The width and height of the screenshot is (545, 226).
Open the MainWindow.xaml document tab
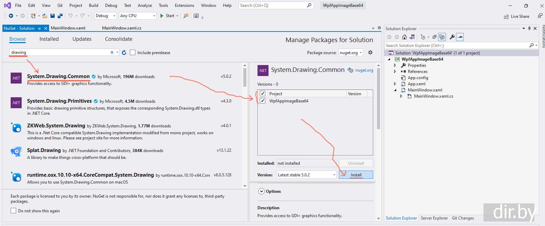tap(68, 28)
